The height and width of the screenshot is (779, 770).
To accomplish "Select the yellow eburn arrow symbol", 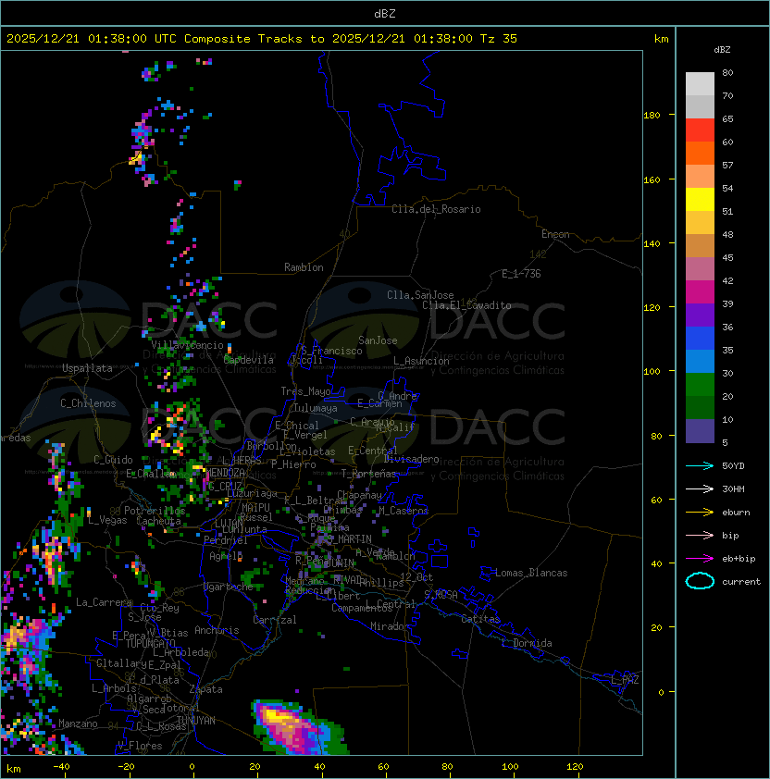I will pyautogui.click(x=700, y=512).
